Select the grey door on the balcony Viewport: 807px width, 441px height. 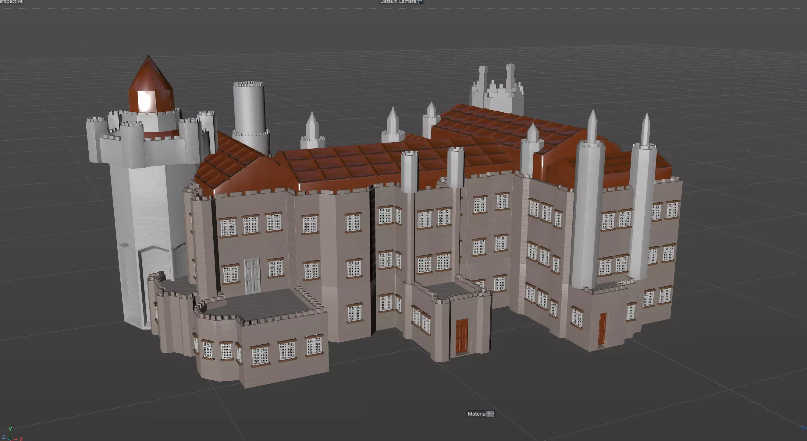253,276
